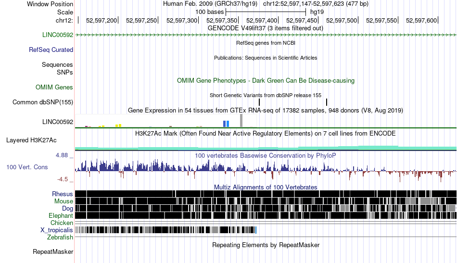Click the 52,597,200 ruler coordinate
Screen dimensions: 457x263
(x=102, y=20)
